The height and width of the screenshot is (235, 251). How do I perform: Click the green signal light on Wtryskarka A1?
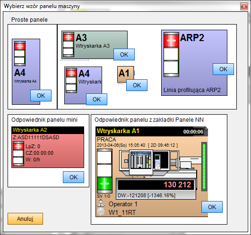click(104, 184)
